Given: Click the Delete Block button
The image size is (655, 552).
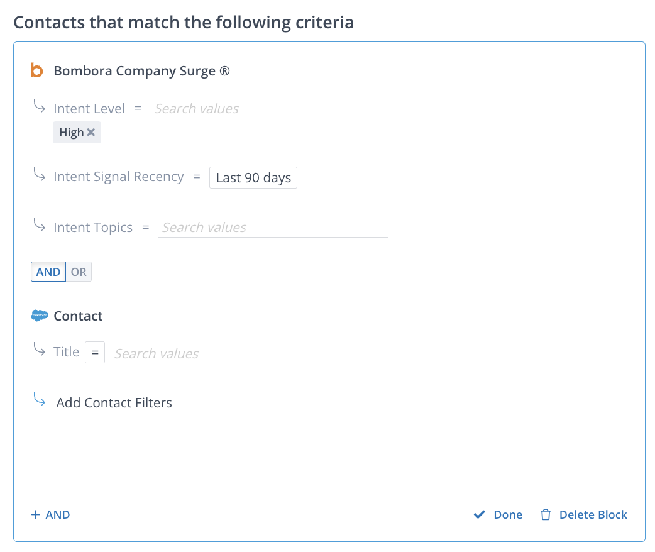Looking at the screenshot, I should (593, 515).
